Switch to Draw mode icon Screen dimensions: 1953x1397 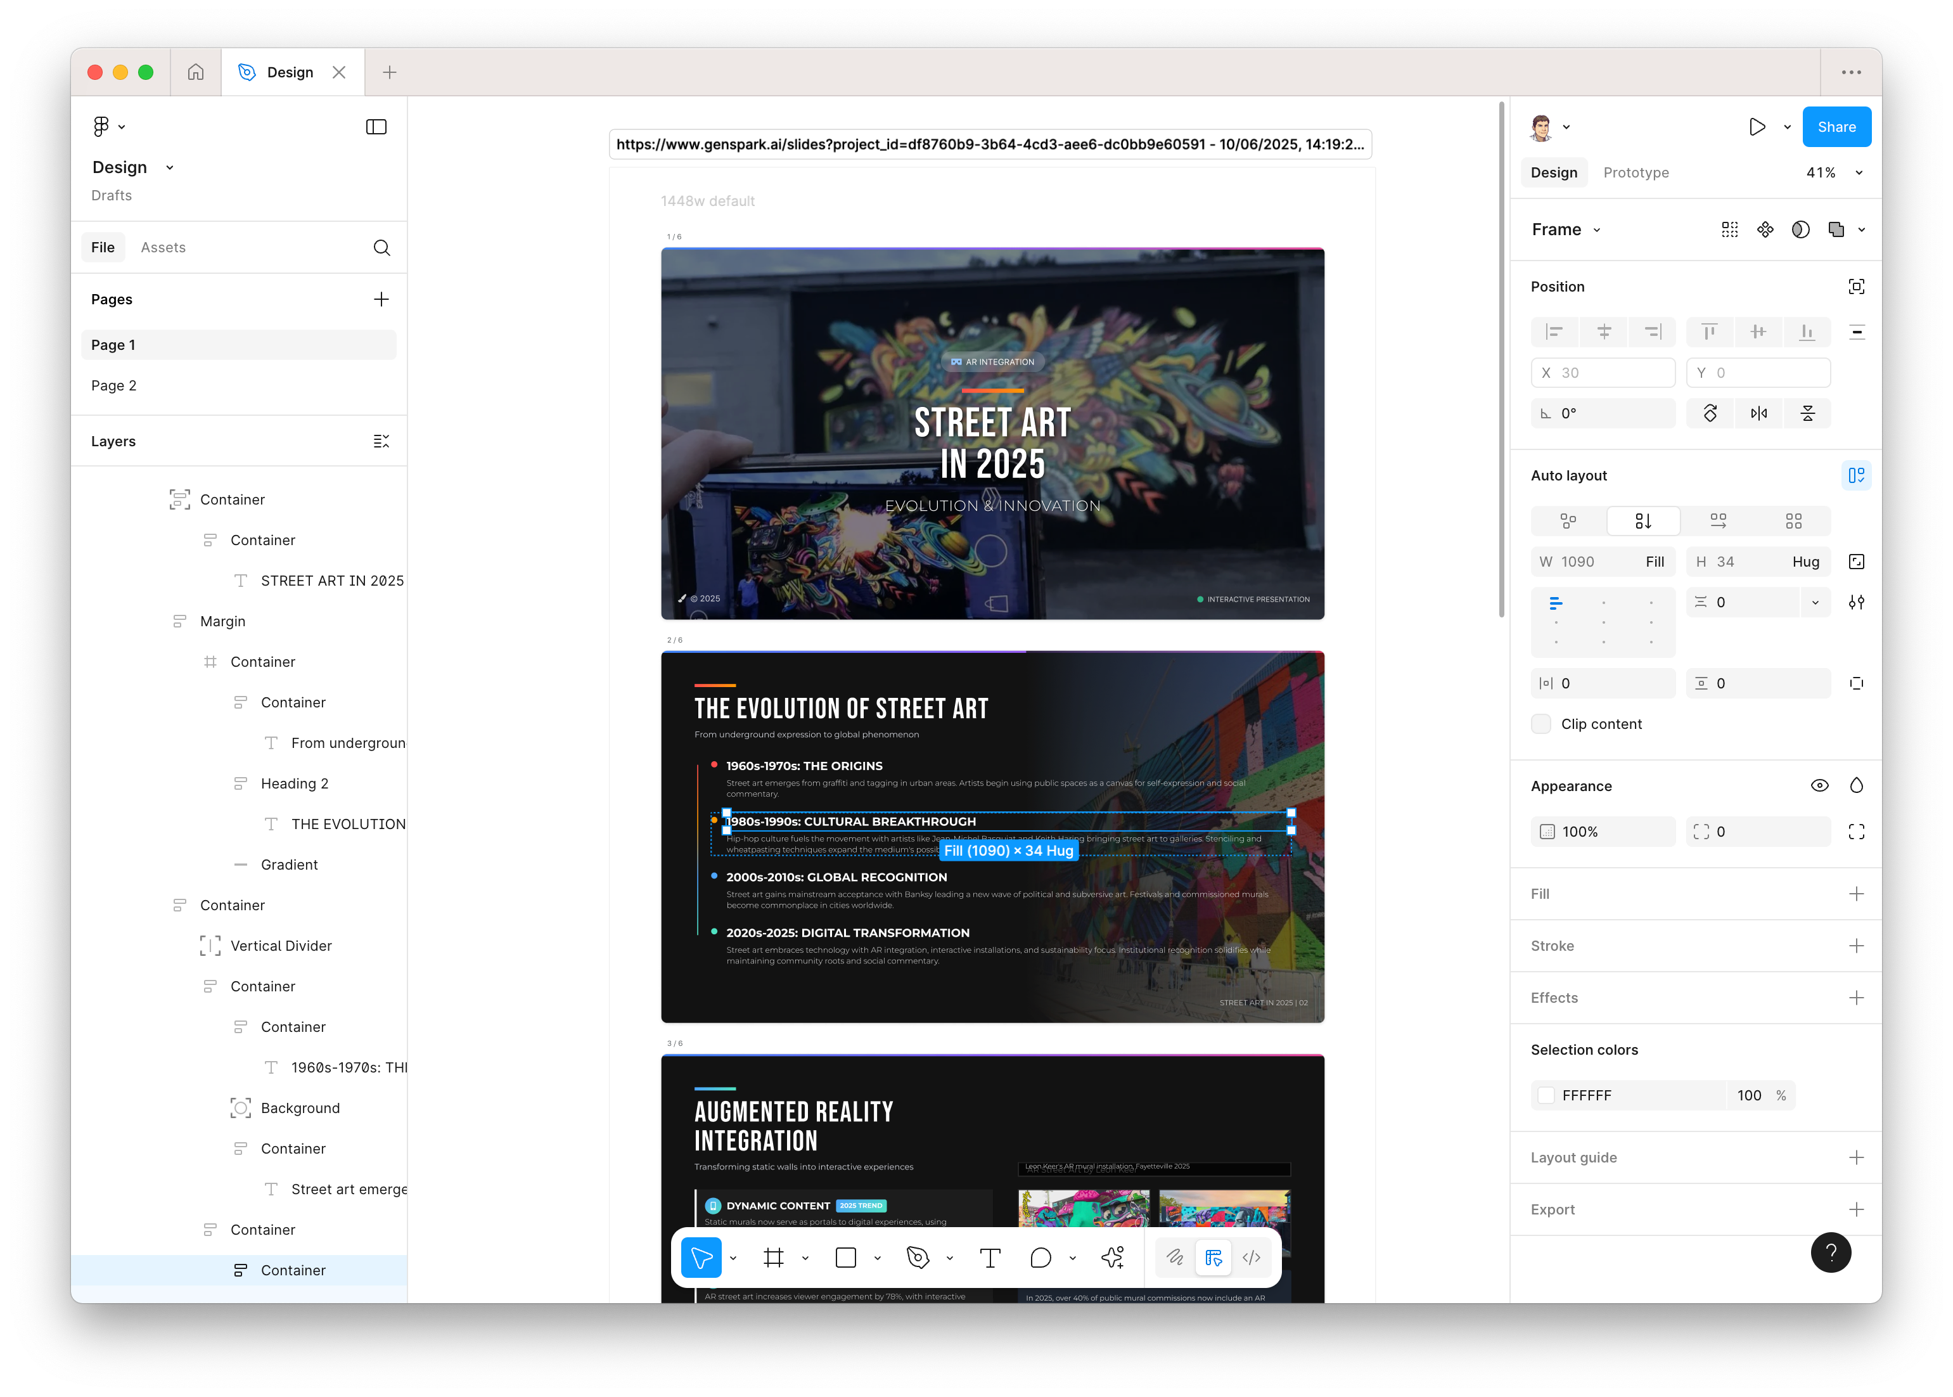1175,1258
